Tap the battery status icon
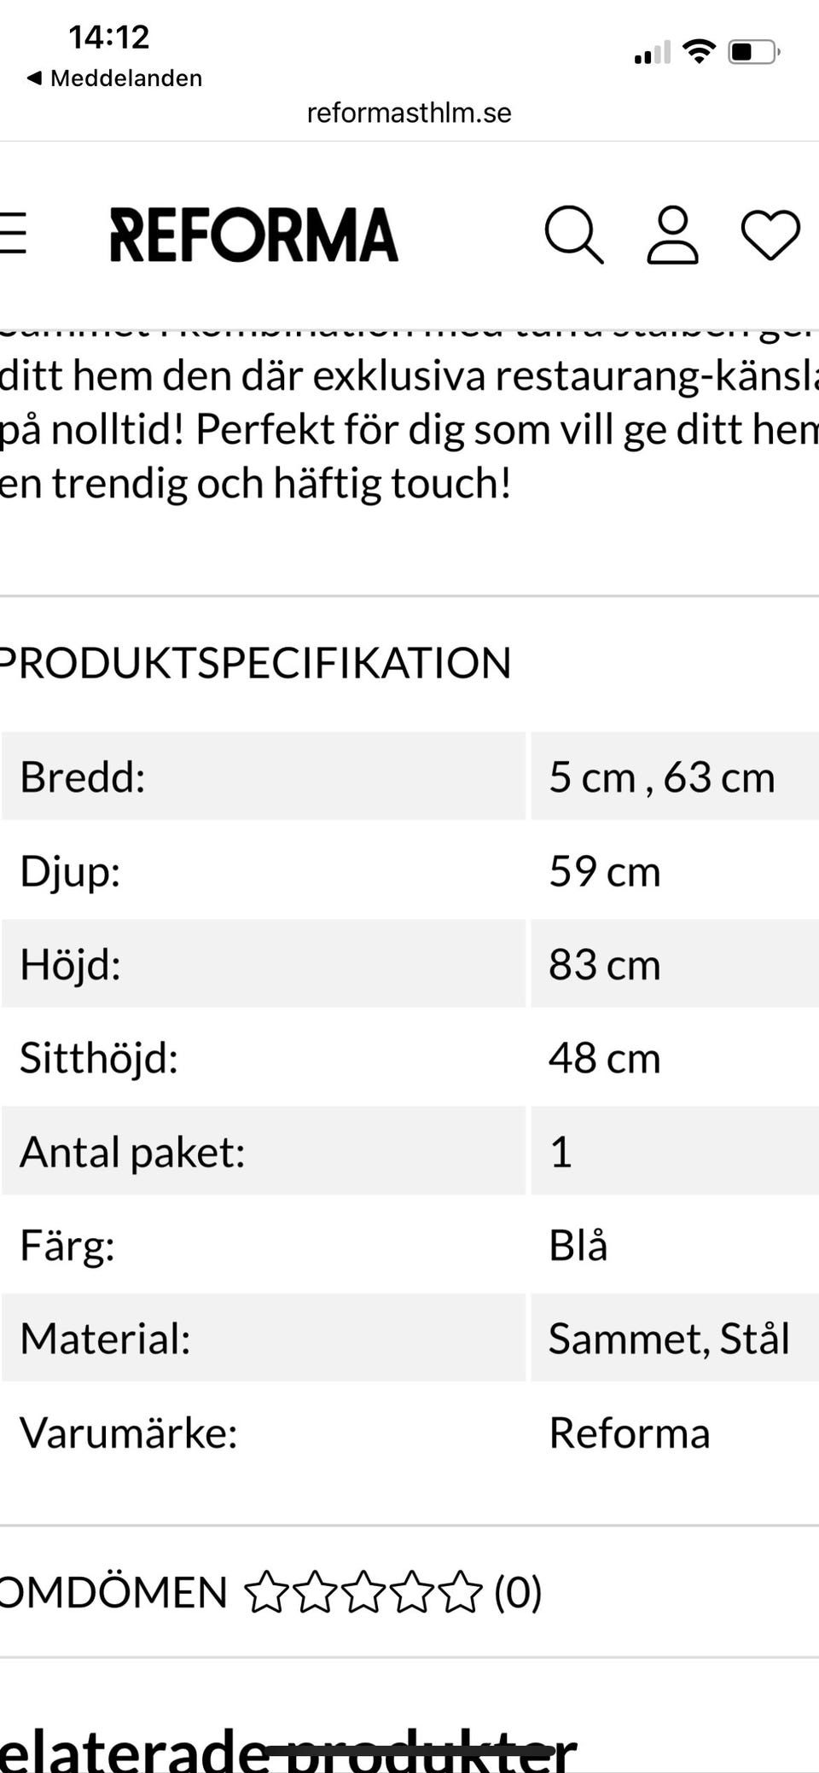The width and height of the screenshot is (819, 1773). tap(753, 52)
